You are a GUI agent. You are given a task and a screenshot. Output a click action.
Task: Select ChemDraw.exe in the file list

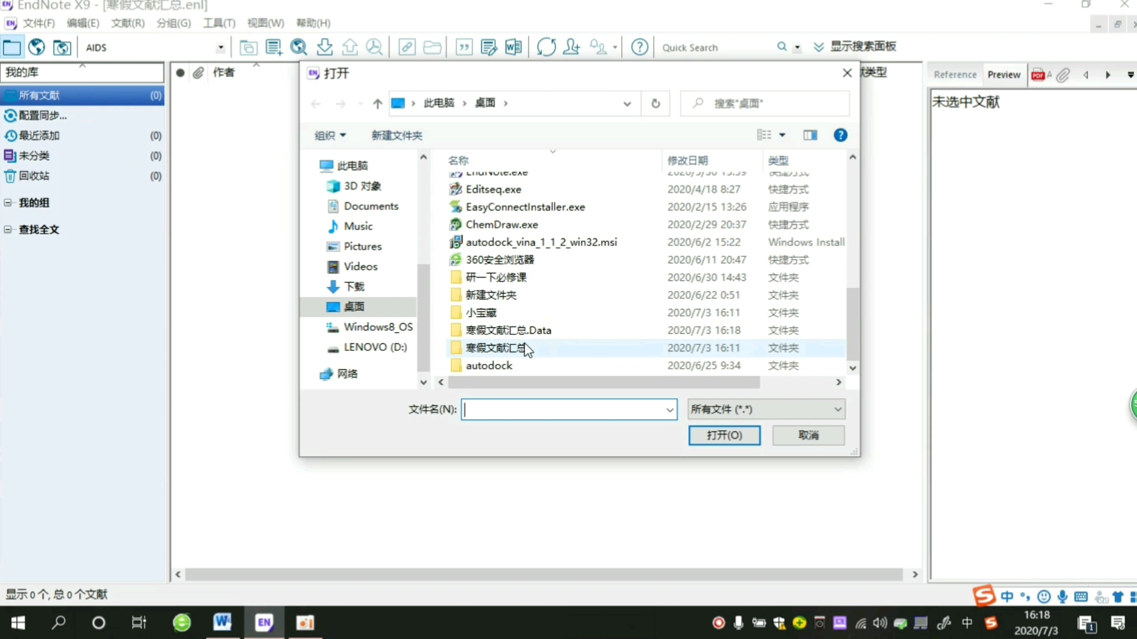click(x=502, y=225)
